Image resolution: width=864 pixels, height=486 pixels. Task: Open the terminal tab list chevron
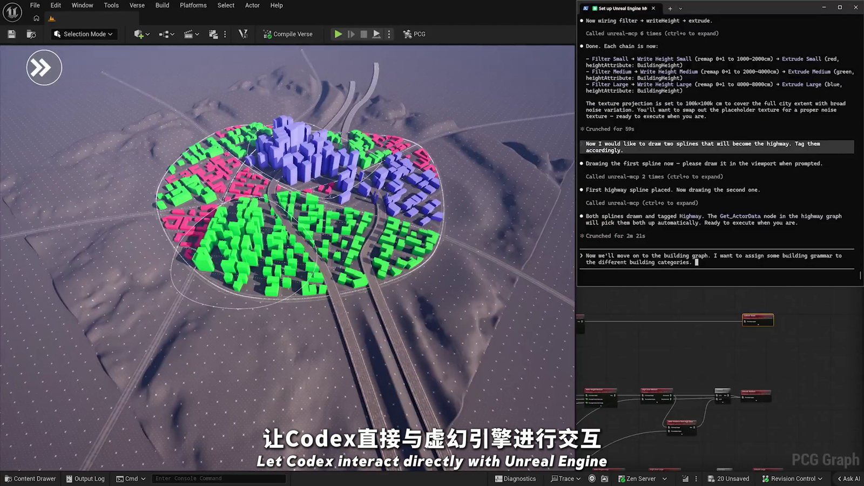tap(680, 8)
